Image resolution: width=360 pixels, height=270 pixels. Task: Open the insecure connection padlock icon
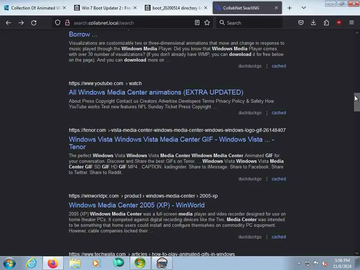[67, 23]
